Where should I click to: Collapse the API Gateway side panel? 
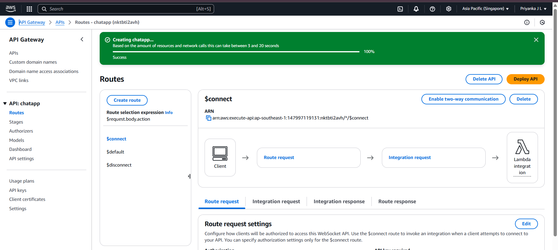pos(82,39)
